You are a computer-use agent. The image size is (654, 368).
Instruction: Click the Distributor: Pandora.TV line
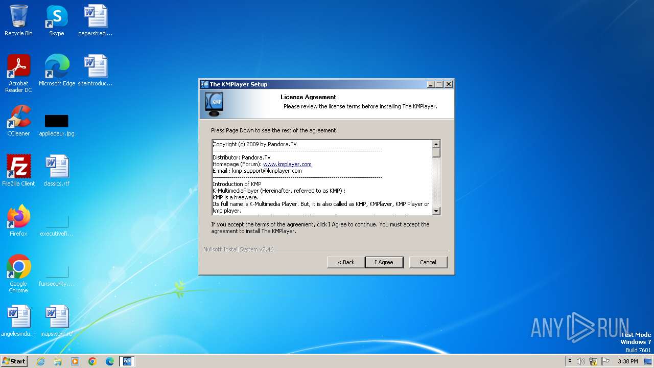[x=242, y=157]
